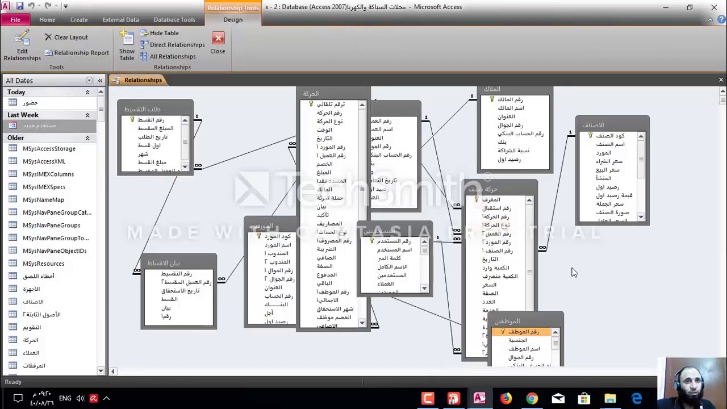Image resolution: width=727 pixels, height=409 pixels.
Task: Generate a Relationship Report
Action: (77, 53)
